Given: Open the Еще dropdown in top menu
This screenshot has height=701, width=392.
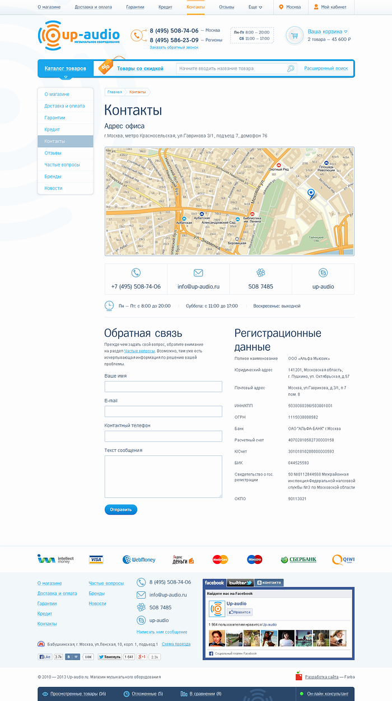Looking at the screenshot, I should [x=255, y=7].
